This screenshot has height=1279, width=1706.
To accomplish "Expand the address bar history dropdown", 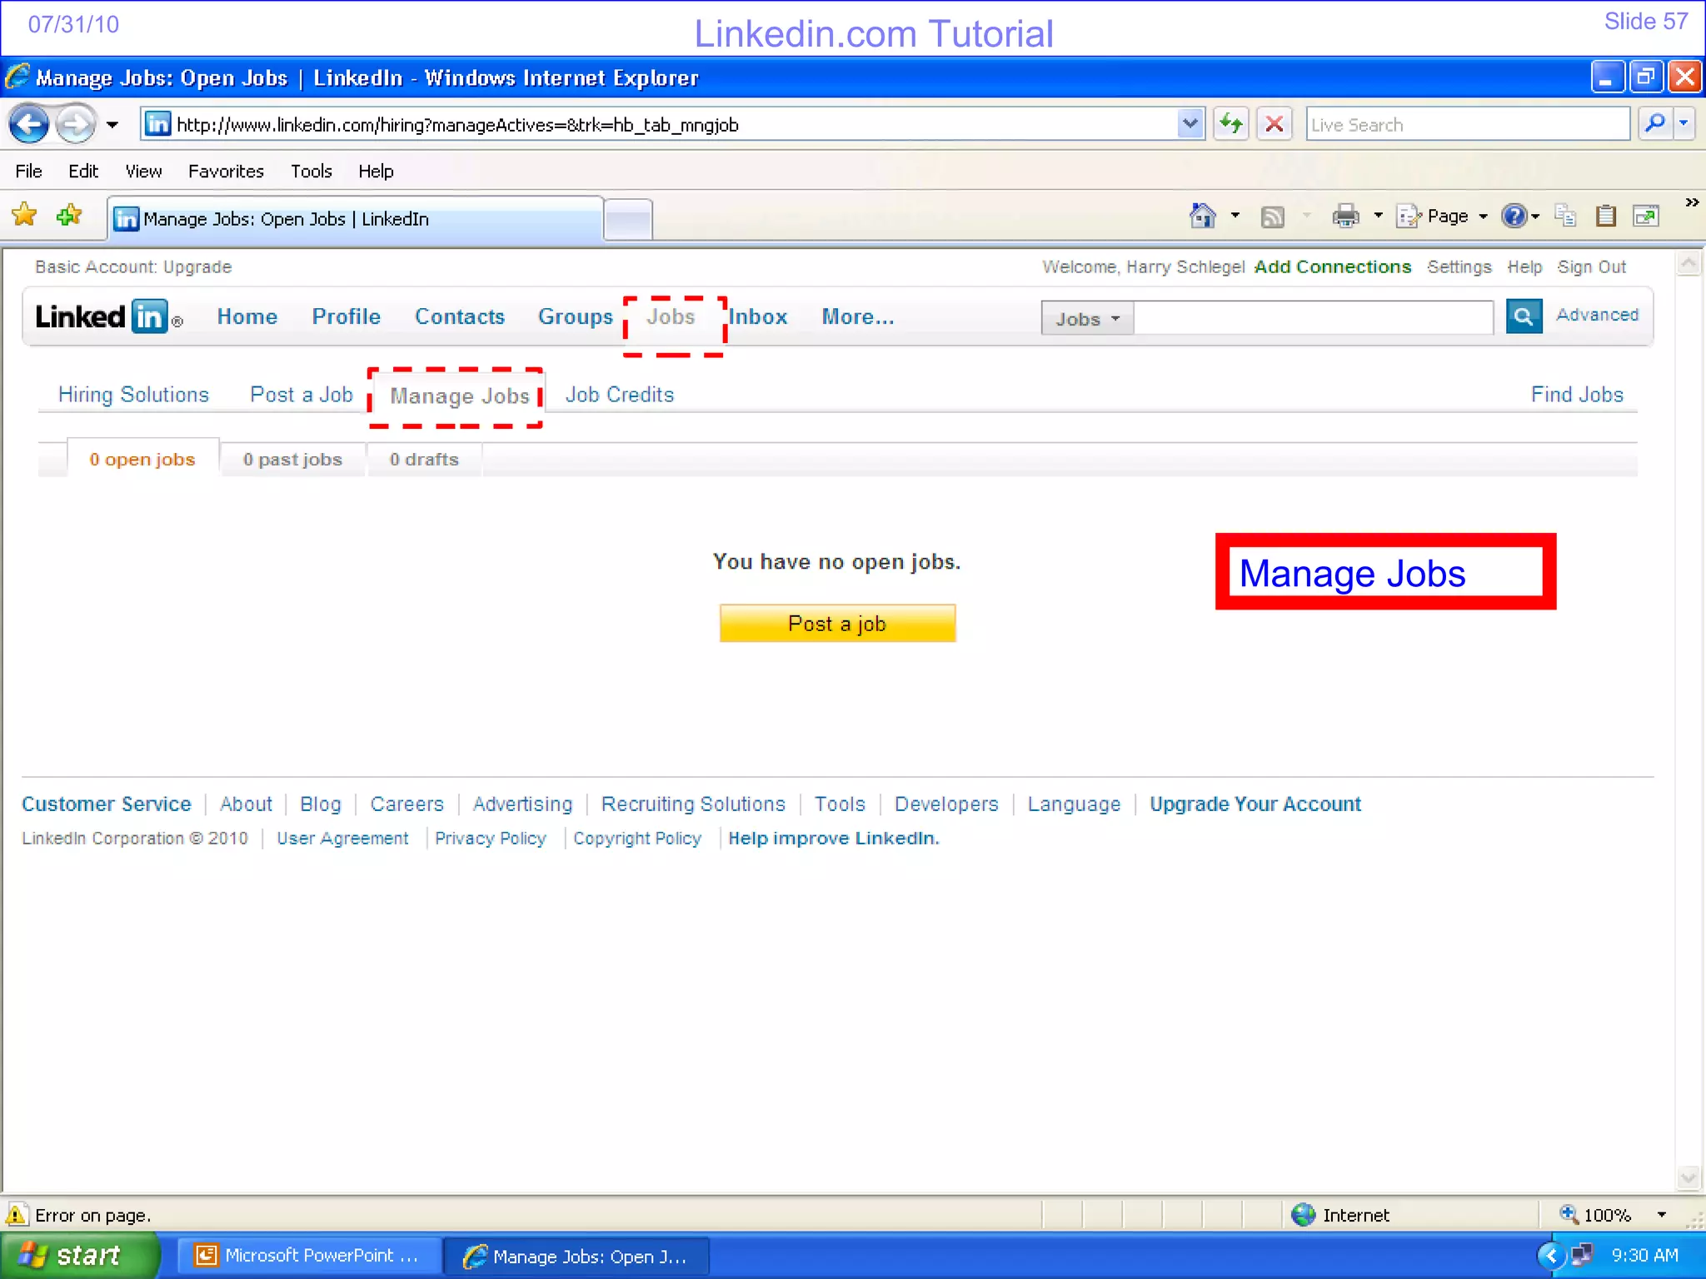I will (1190, 124).
